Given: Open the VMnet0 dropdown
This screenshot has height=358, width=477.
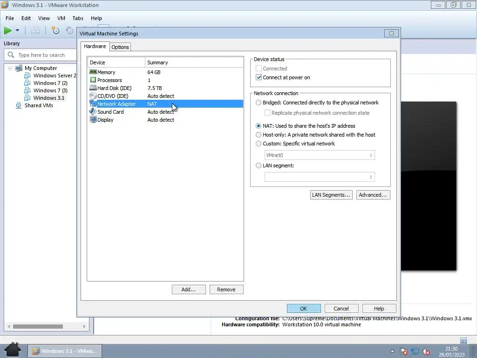Looking at the screenshot, I should point(320,155).
